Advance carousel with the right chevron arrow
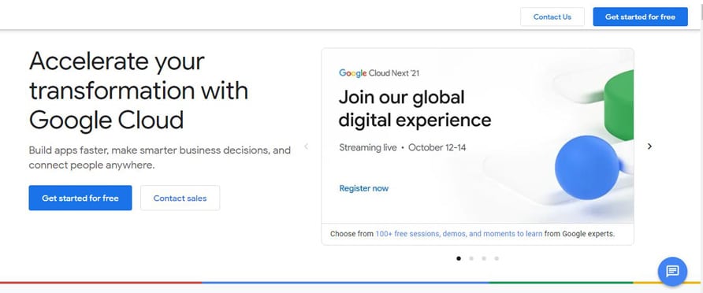 click(x=649, y=146)
